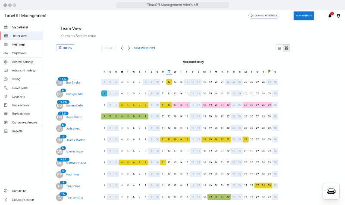Viewport: 345px width, 205px height.
Task: Open the chat support widget icon
Action: click(331, 192)
